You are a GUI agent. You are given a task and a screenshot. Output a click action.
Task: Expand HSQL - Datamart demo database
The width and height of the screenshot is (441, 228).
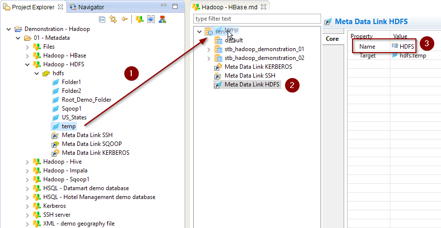pyautogui.click(x=27, y=188)
